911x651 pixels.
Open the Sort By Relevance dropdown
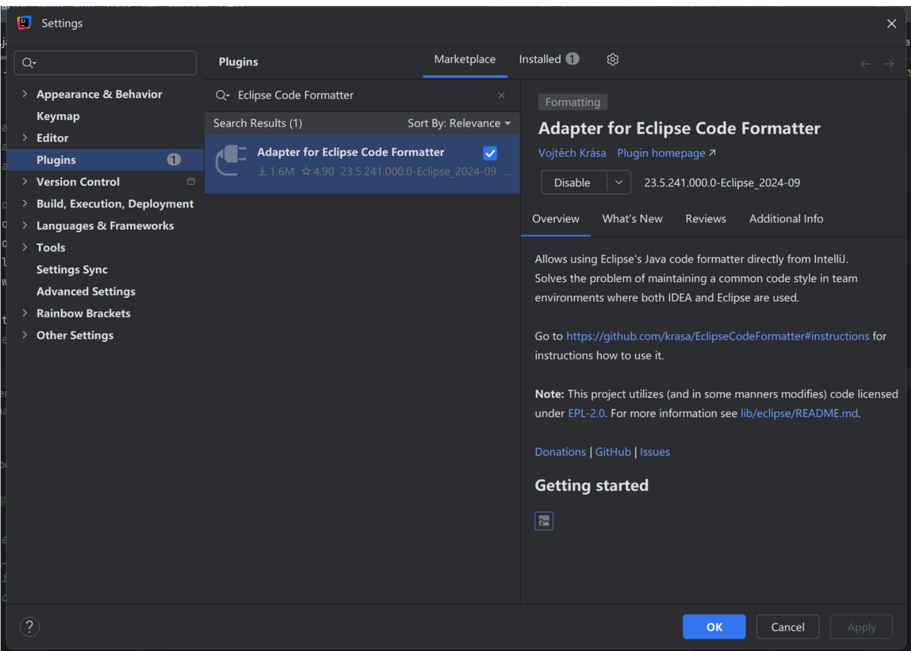point(459,123)
